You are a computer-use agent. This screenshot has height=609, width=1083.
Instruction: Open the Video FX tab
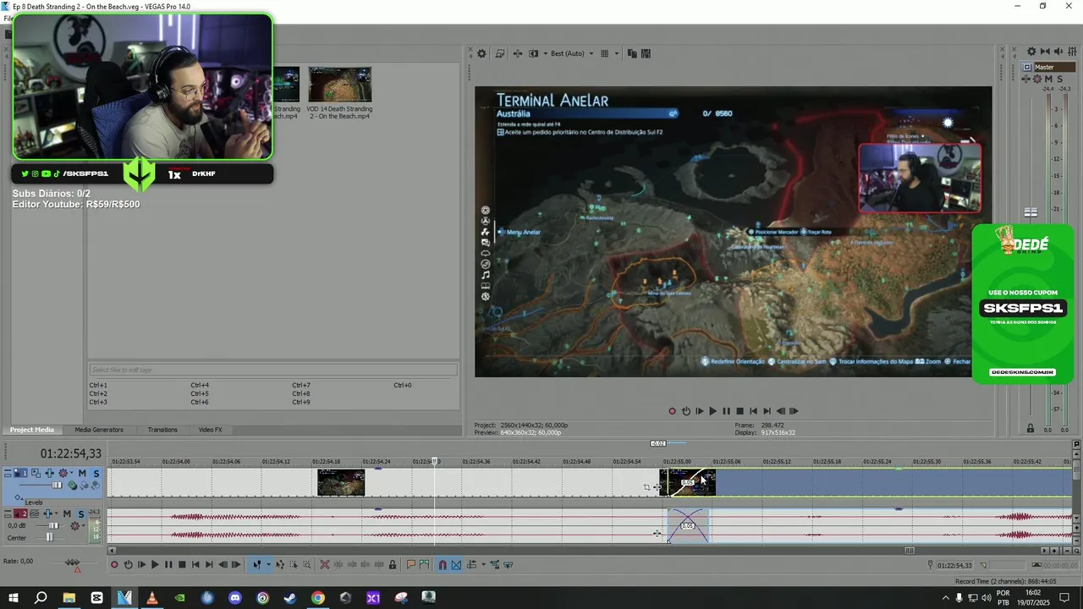pos(210,430)
